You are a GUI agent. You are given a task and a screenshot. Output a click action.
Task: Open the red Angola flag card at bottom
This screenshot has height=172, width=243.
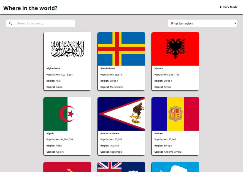(x=67, y=167)
